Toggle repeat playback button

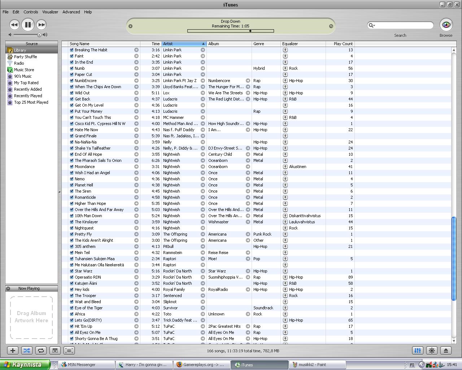coord(41,350)
